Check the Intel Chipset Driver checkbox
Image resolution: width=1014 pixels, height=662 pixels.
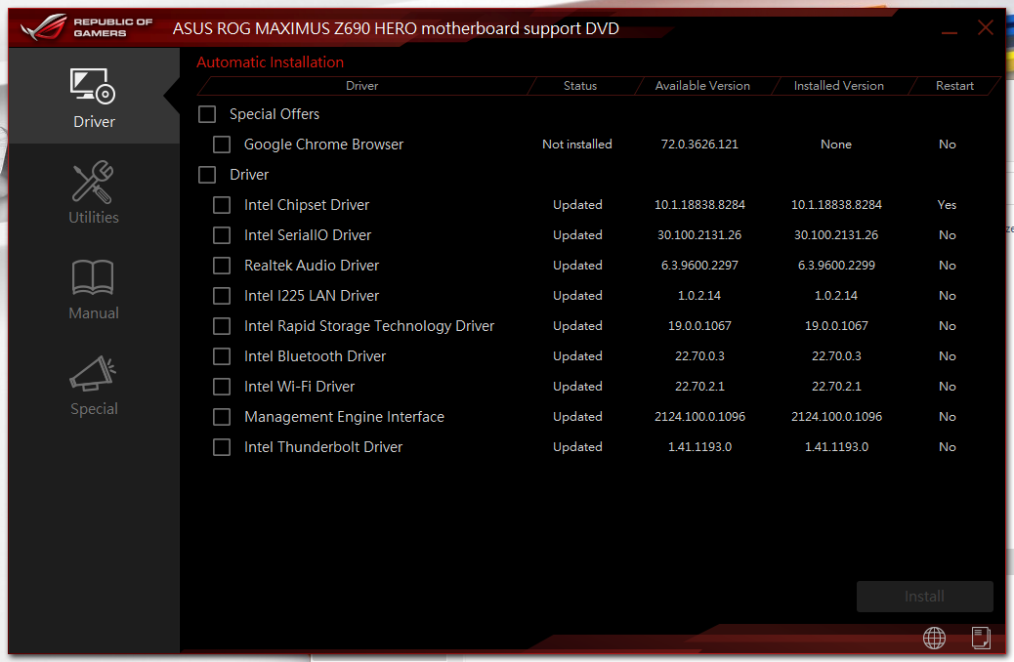[x=223, y=205]
